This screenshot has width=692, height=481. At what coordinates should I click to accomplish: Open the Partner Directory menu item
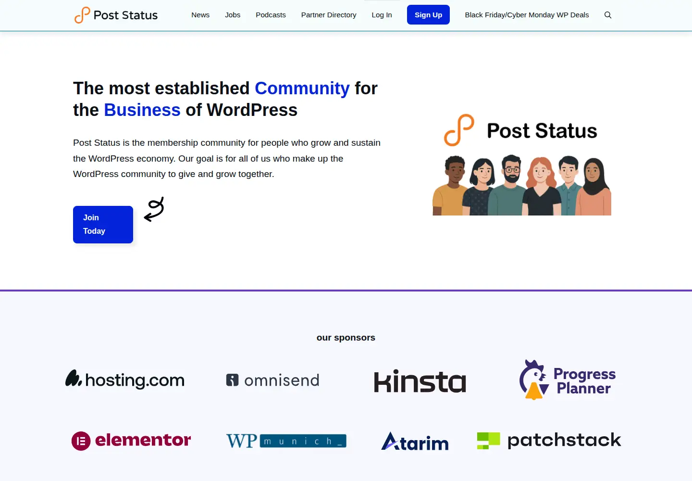coord(329,15)
